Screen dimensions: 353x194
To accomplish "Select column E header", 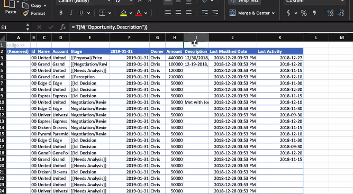I will point(89,38).
